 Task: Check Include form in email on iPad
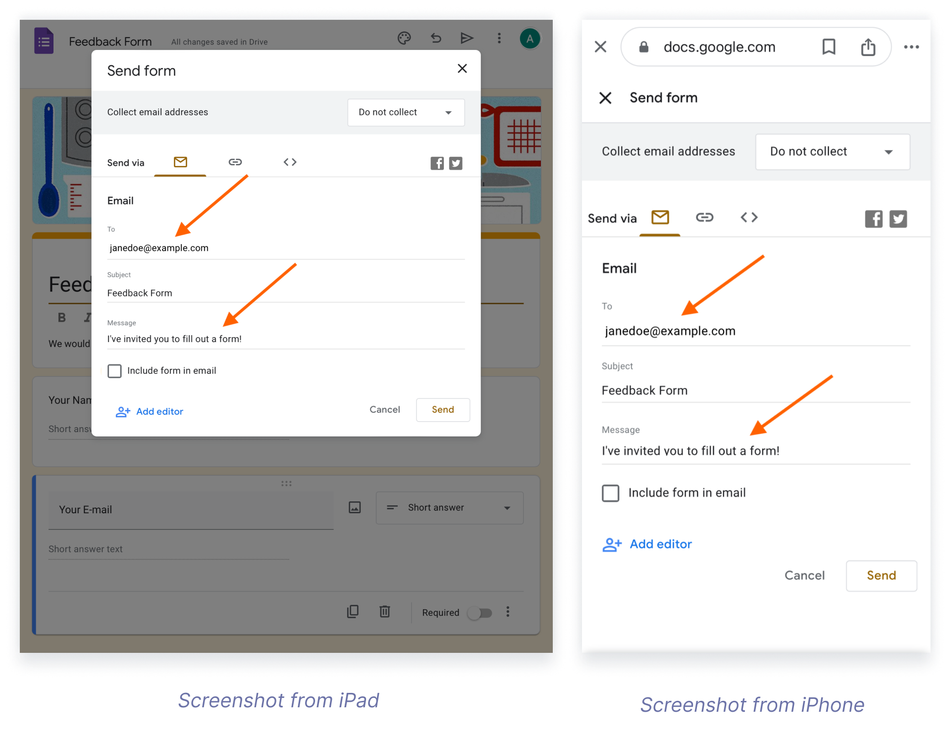(114, 371)
